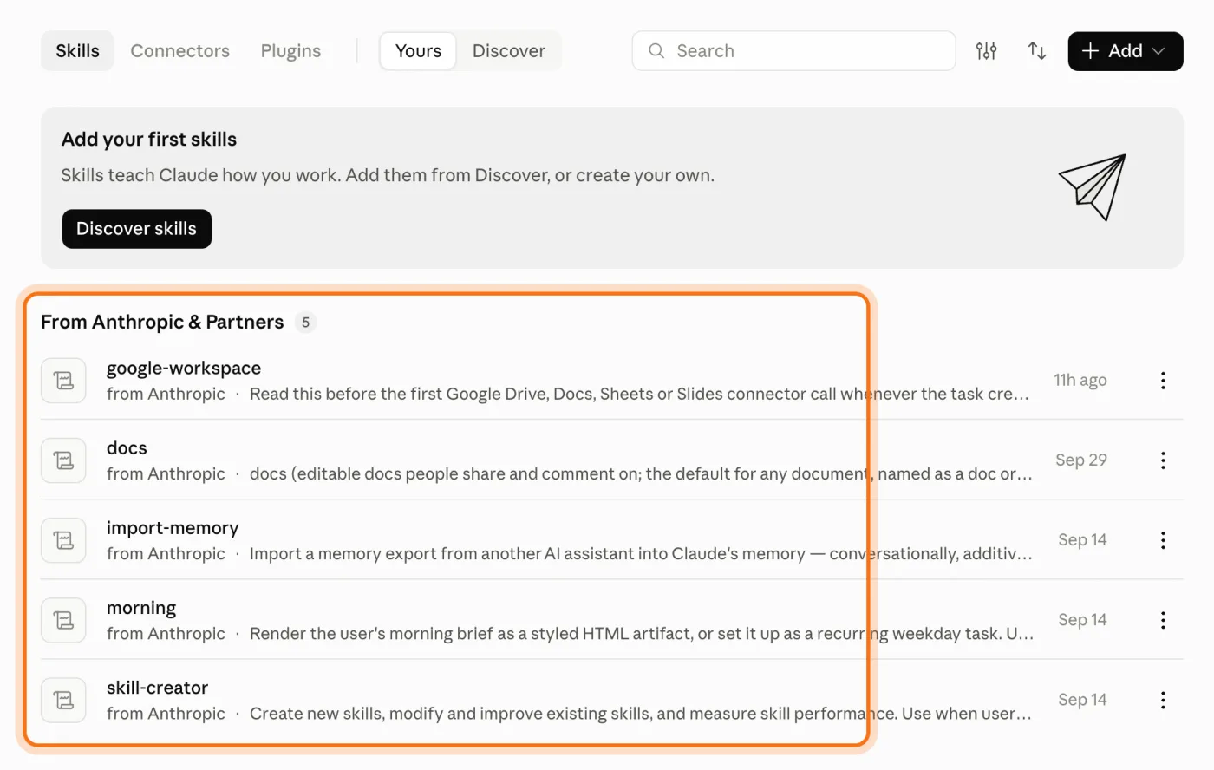
Task: Click 'Skills teach Claude how you work' text
Action: point(388,175)
